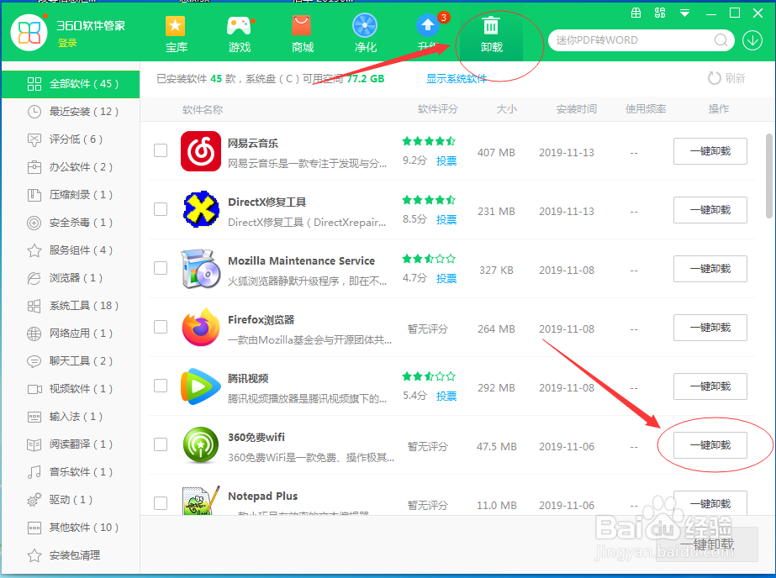Select 全部软件 (45) category
This screenshot has width=776, height=578.
(x=71, y=84)
